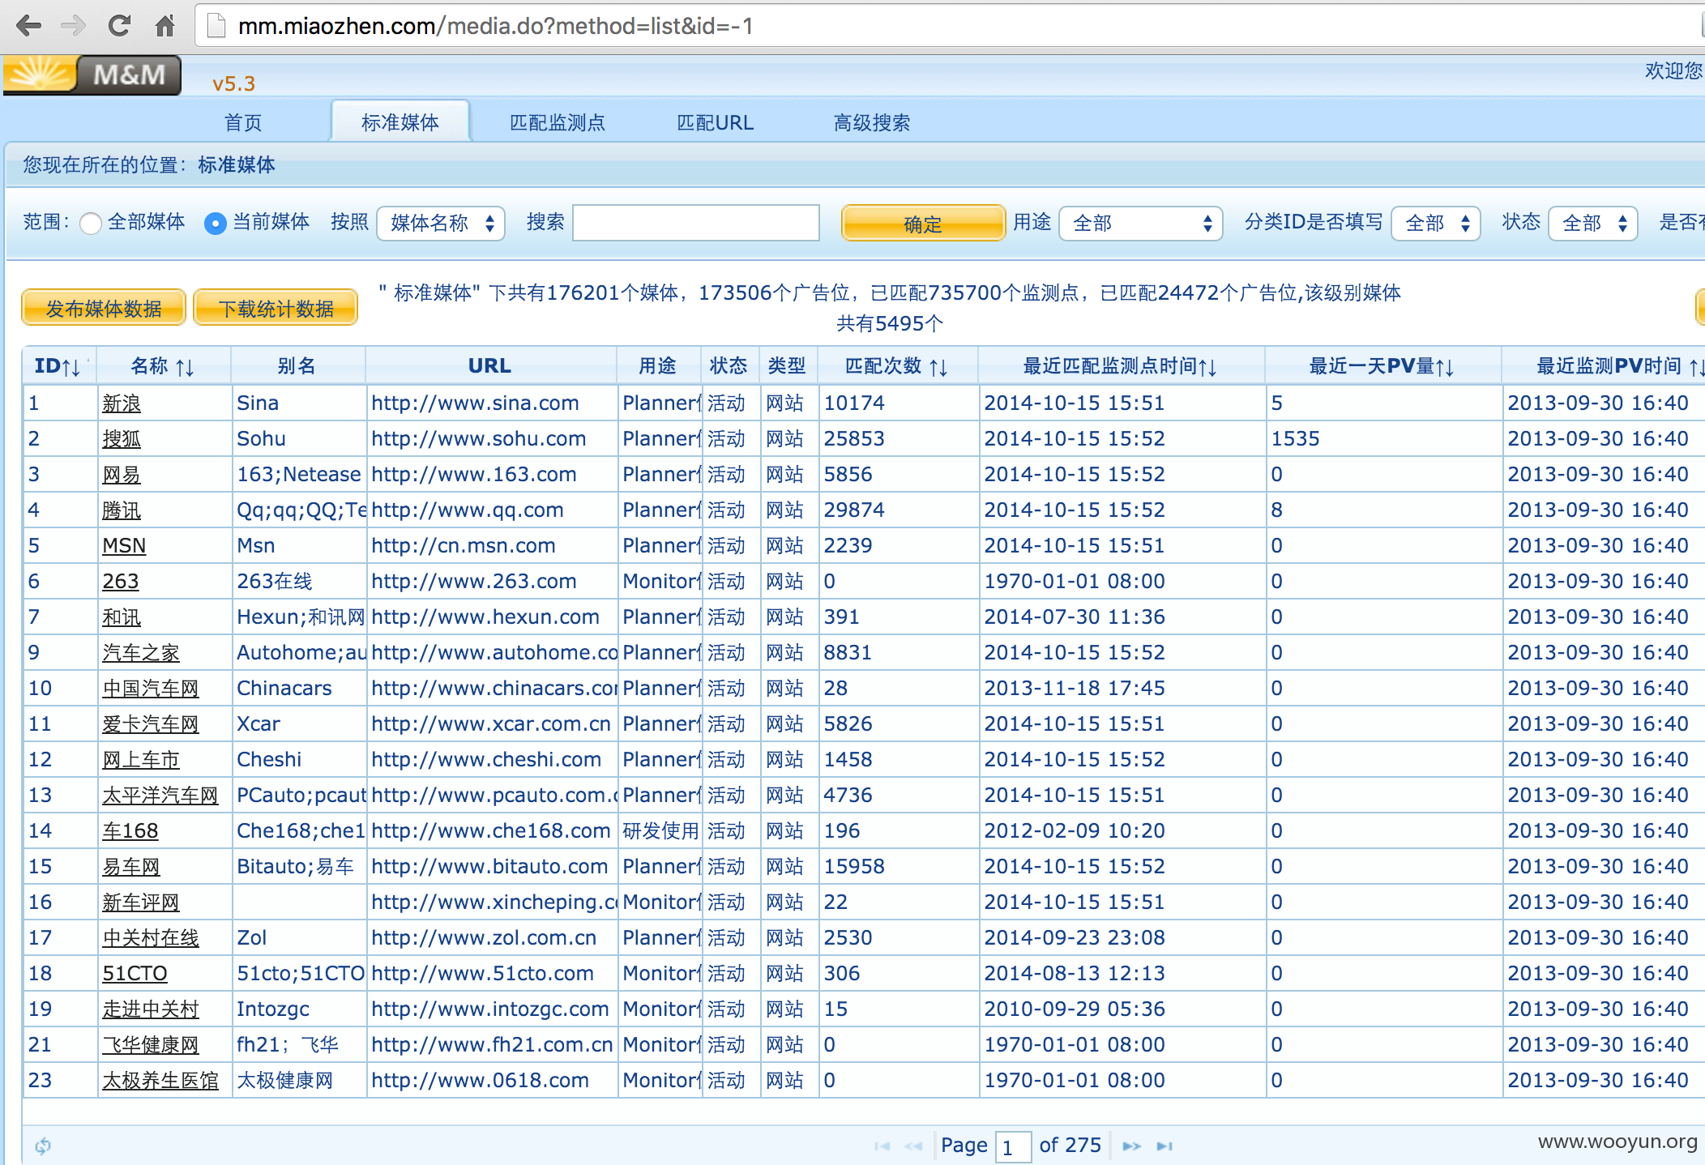Sort by 最近匹配监测点时间 column
Viewport: 1705px width, 1165px height.
point(1121,366)
